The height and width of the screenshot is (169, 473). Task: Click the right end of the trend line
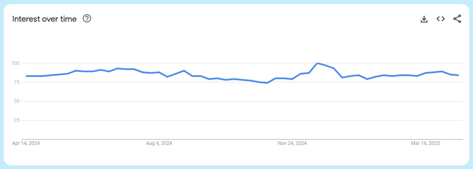tap(458, 75)
